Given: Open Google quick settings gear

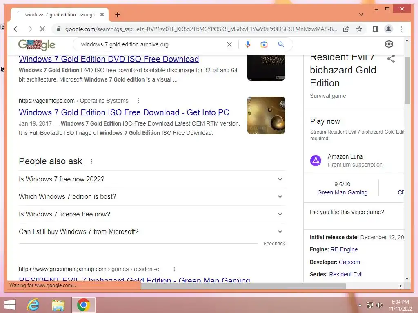Looking at the screenshot, I should pyautogui.click(x=389, y=44).
